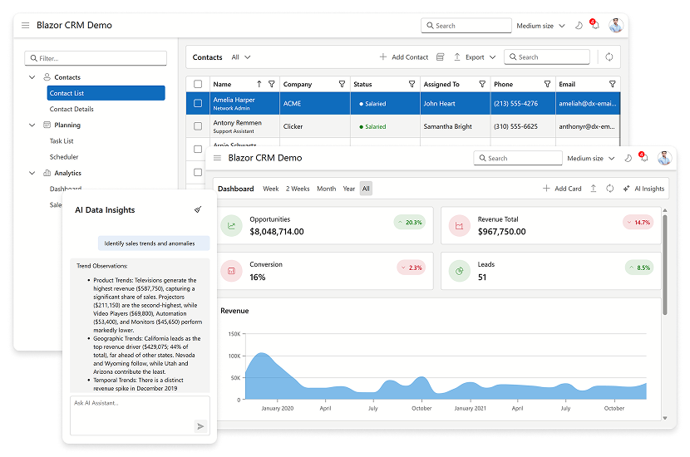Select Contact List in sidebar

106,93
